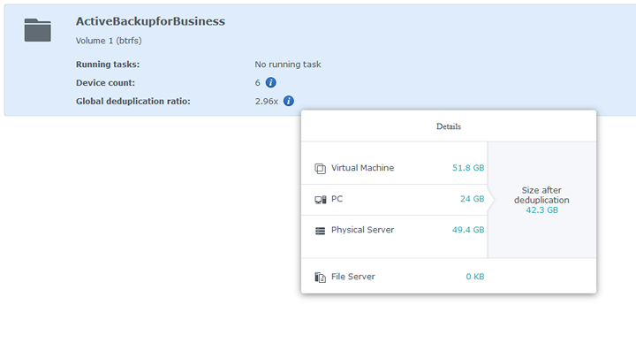Image resolution: width=636 pixels, height=358 pixels.
Task: Select the 24 GB PC size value
Action: click(x=472, y=199)
